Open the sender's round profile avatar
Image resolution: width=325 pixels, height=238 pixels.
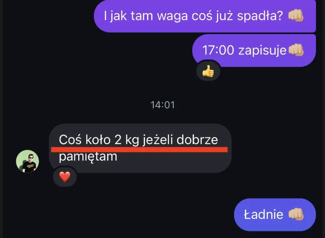point(28,161)
